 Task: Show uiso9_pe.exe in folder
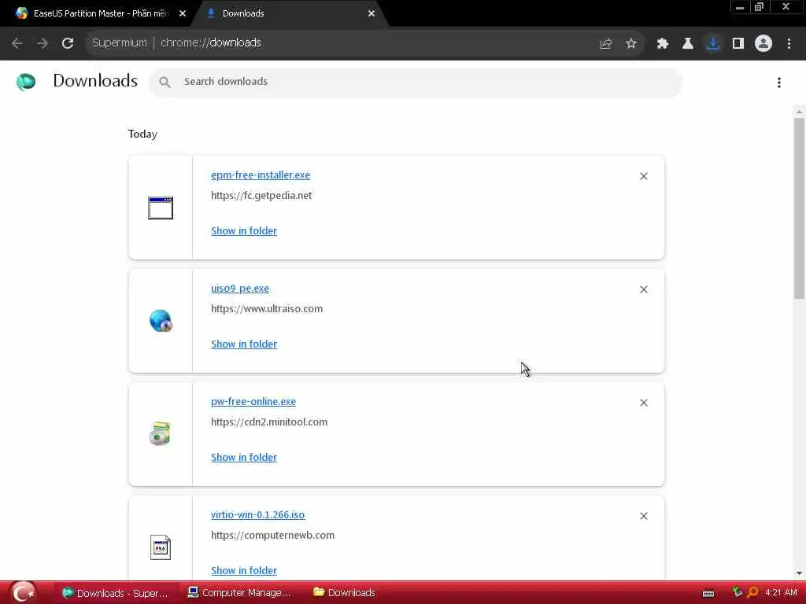[244, 344]
